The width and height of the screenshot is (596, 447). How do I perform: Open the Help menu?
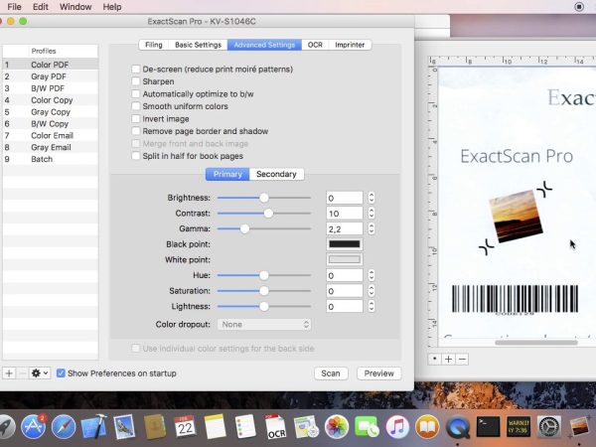pos(112,7)
